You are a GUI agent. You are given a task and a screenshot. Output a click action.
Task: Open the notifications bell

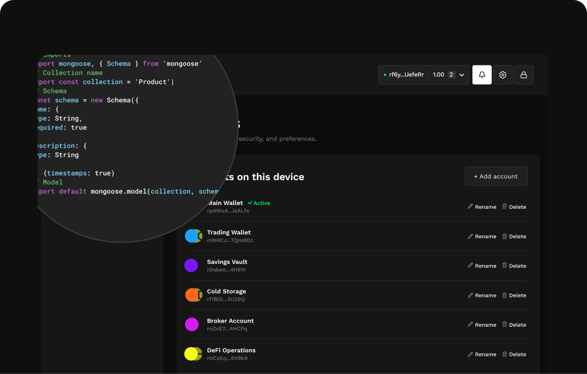[482, 75]
